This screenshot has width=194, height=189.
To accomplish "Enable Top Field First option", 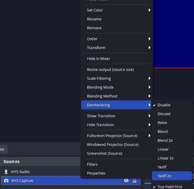I will 169,187.
